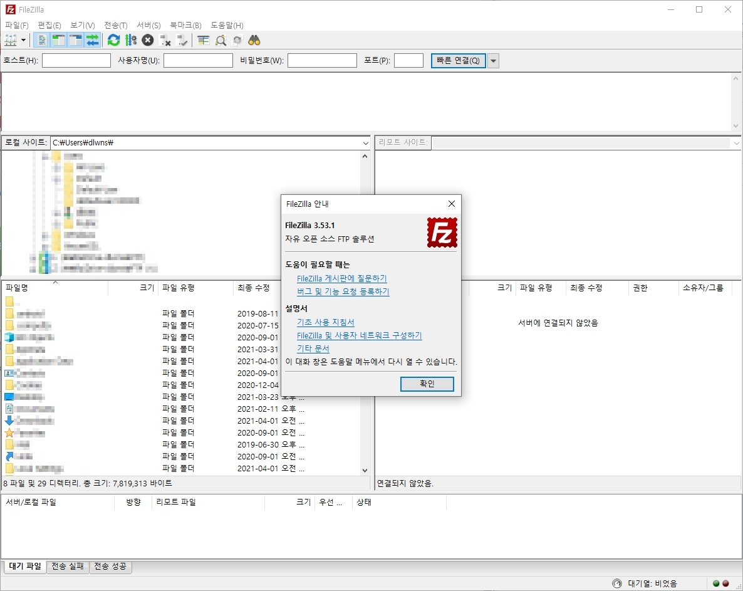Sort the queue by 상태 column
The width and height of the screenshot is (743, 591).
(400, 502)
